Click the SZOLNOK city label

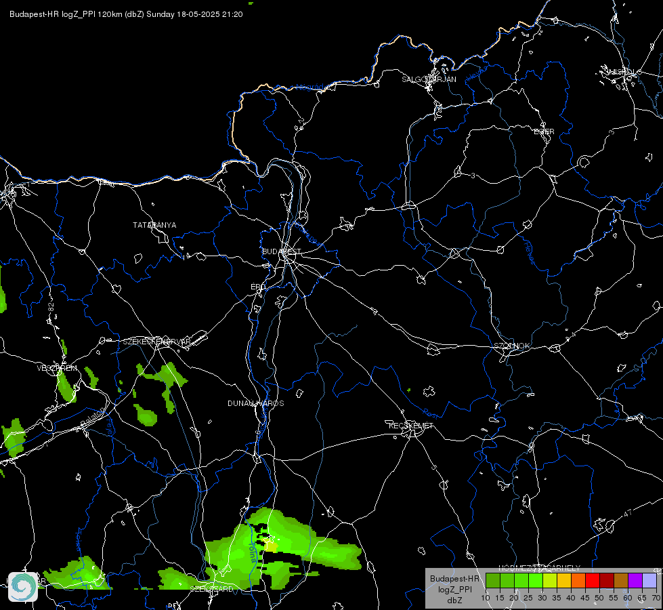coord(511,346)
